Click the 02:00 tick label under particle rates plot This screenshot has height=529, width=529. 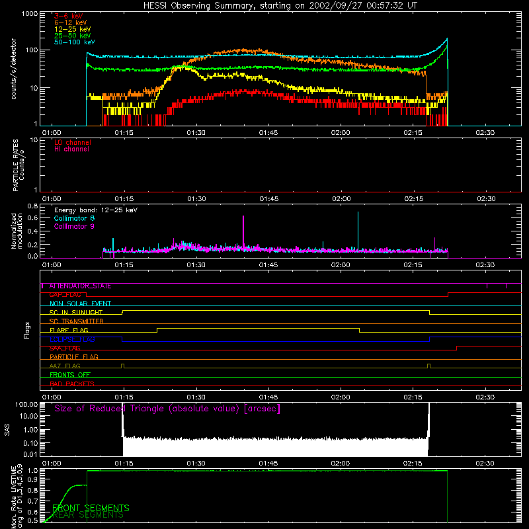341,199
